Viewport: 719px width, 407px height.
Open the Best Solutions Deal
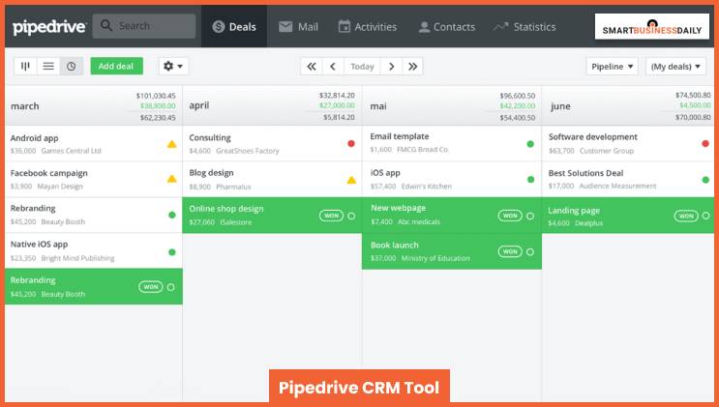[x=628, y=179]
